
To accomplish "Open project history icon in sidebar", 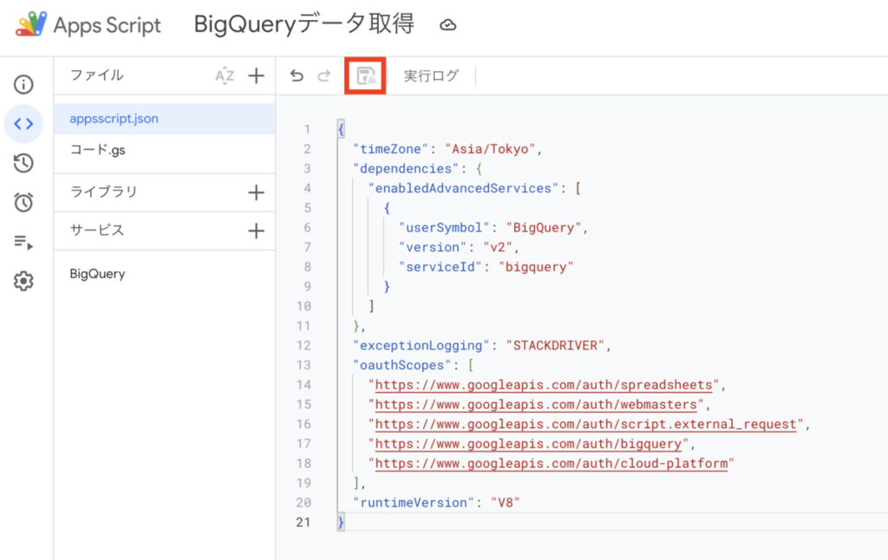I will coord(23,163).
